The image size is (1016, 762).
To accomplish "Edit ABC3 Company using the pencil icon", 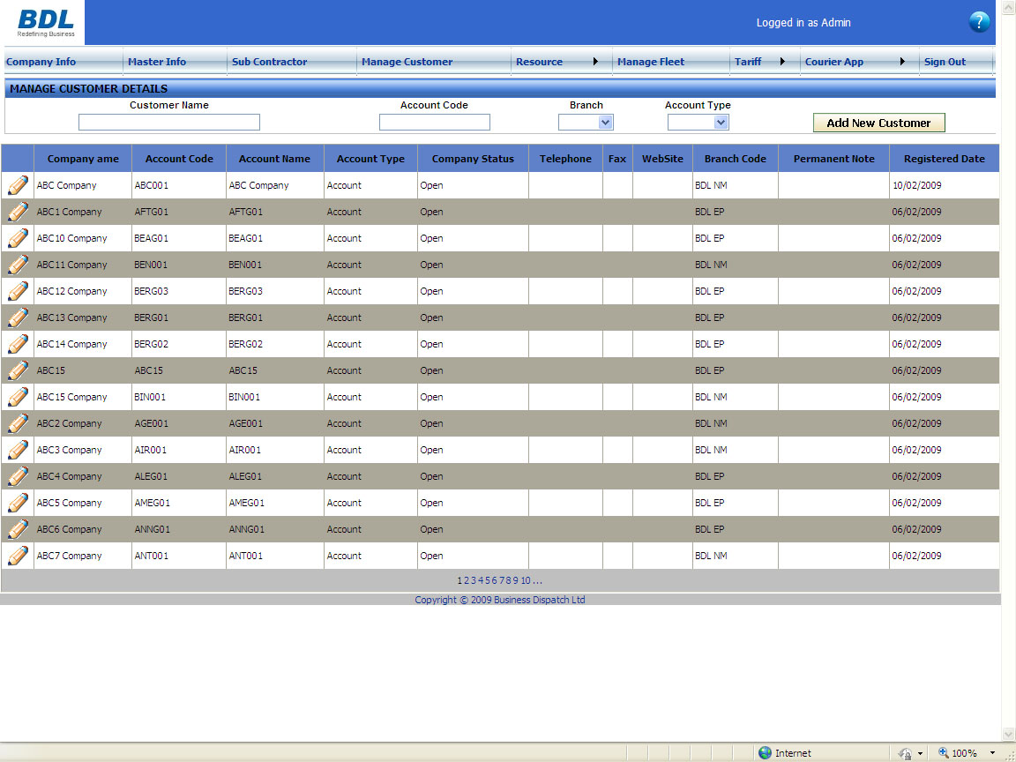I will [x=18, y=451].
